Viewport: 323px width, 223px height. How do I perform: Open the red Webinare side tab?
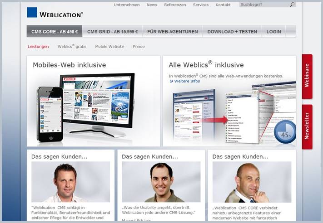click(x=307, y=76)
